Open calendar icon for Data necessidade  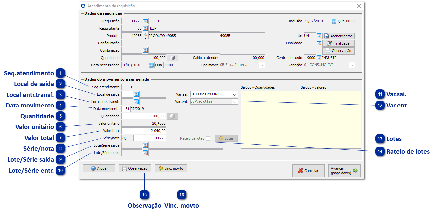(x=151, y=65)
